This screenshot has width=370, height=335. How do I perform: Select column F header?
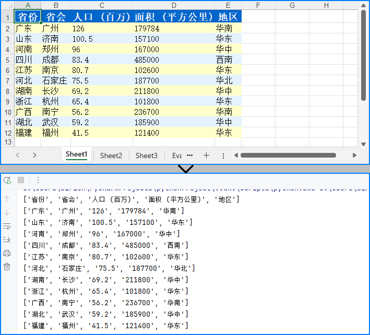click(258, 5)
